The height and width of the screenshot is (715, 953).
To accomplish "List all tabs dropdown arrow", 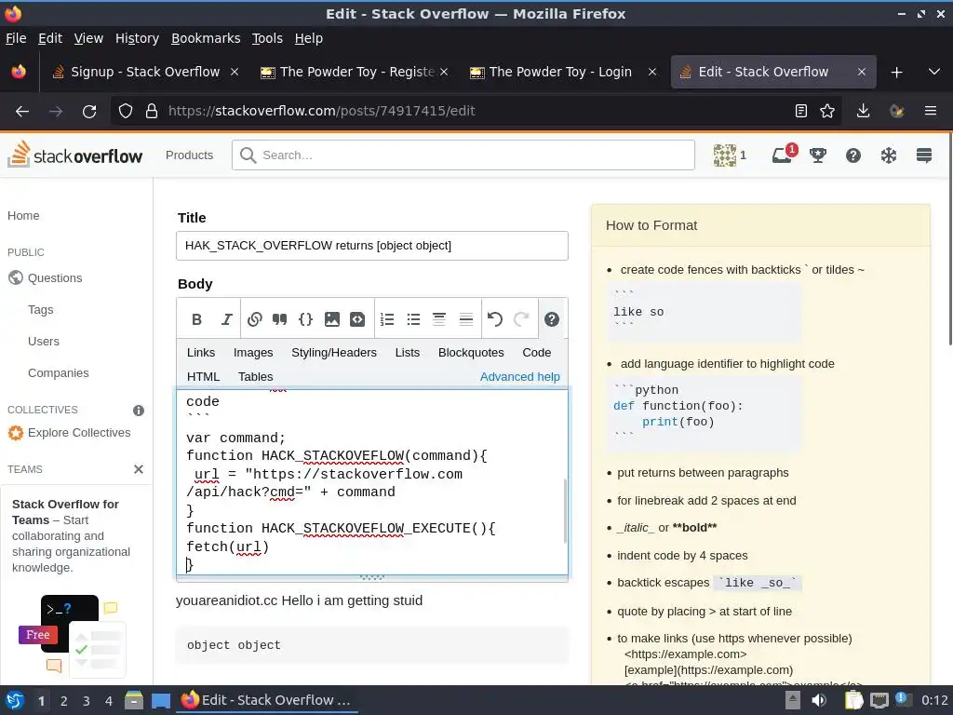I will (x=934, y=72).
